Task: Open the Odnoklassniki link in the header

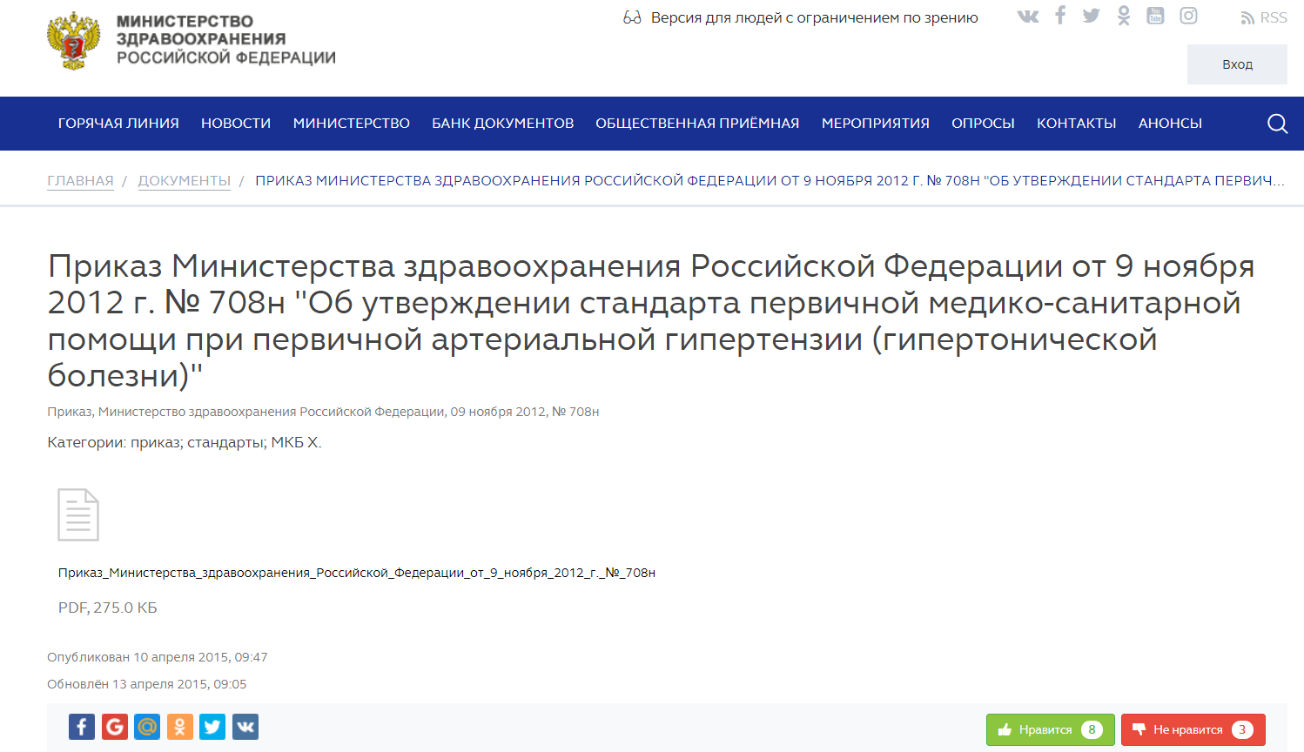Action: point(1124,16)
